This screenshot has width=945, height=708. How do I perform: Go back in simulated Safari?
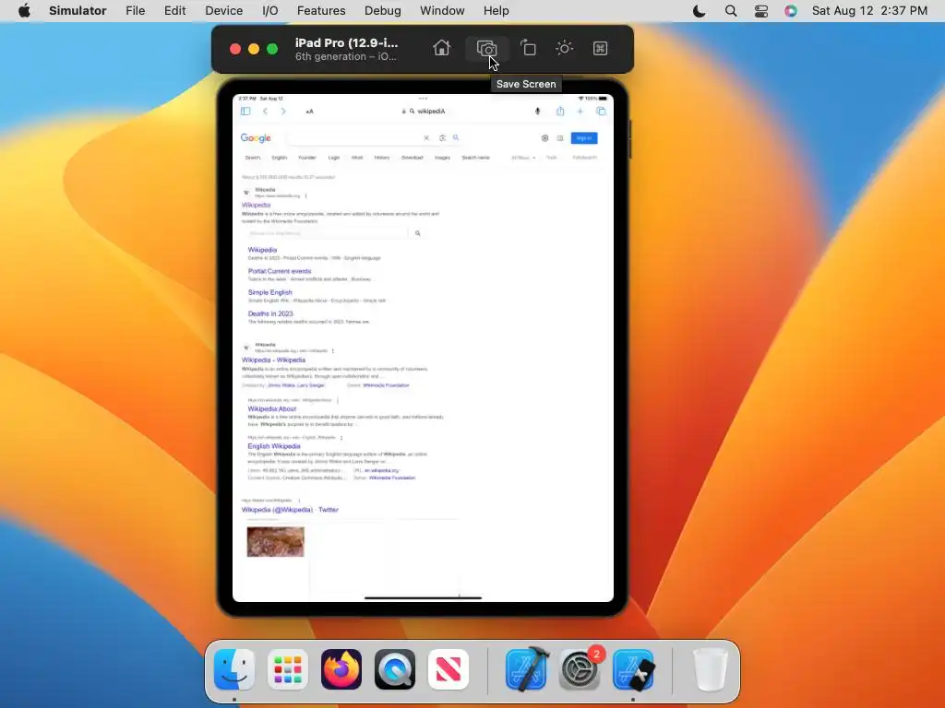click(265, 112)
